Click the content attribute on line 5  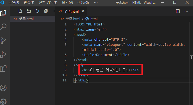tap(134, 44)
